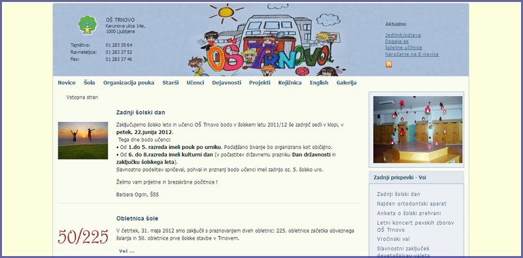
Task: Open the school hall photo in sidebar
Action: tap(418, 129)
